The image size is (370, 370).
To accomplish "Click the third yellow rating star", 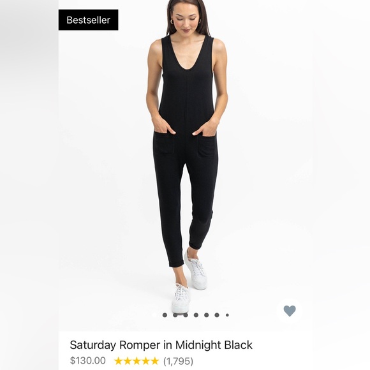I will pos(137,361).
